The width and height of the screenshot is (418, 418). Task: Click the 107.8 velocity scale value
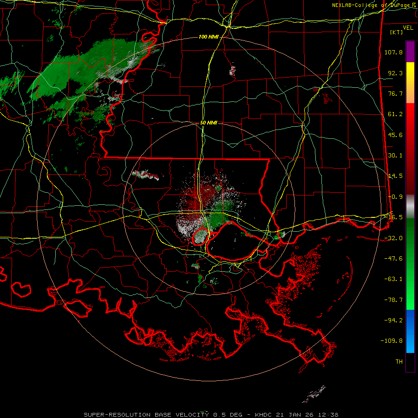coord(393,52)
